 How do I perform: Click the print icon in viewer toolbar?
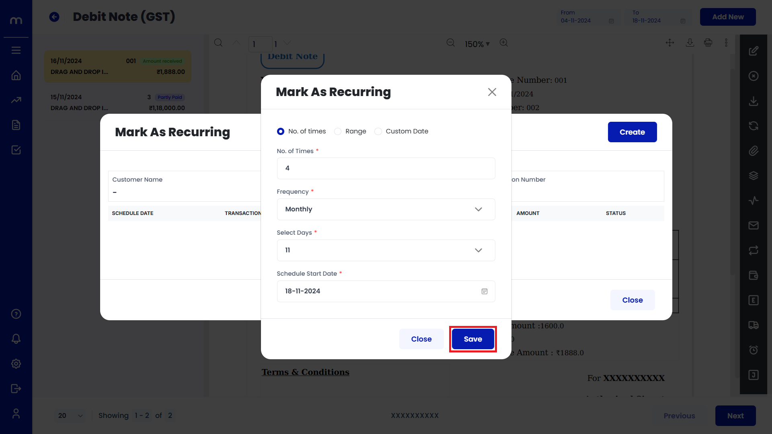(x=708, y=43)
